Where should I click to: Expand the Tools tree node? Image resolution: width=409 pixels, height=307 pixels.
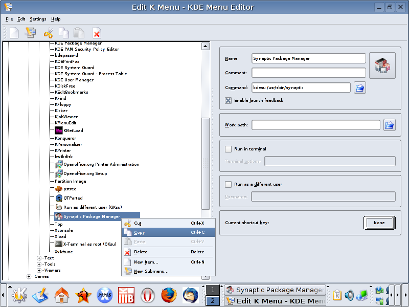(39, 264)
